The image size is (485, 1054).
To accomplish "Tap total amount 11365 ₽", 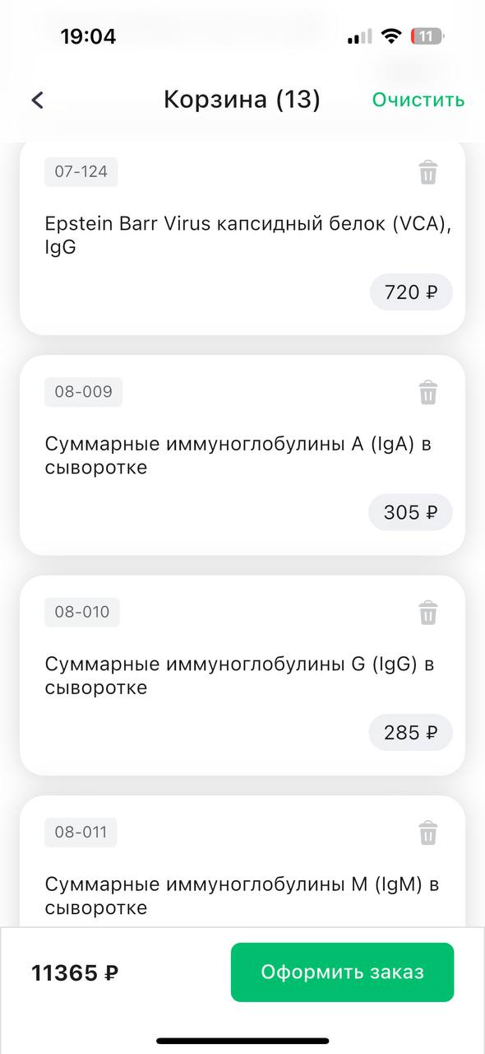I will coord(75,972).
